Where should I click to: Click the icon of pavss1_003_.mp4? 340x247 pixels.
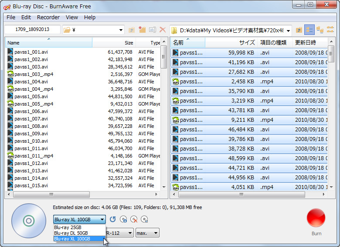pos(10,74)
